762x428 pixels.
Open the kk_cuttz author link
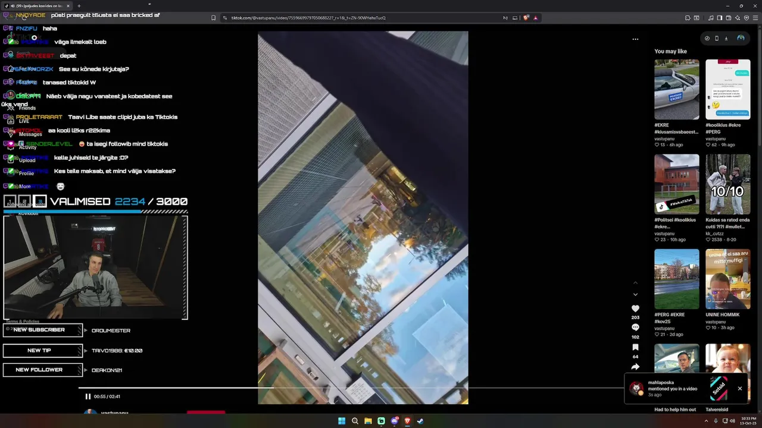715,234
